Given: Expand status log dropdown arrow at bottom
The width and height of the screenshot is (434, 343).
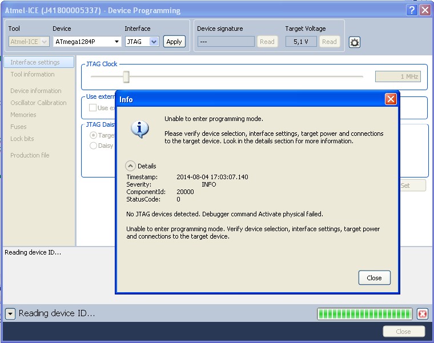Looking at the screenshot, I should point(10,314).
